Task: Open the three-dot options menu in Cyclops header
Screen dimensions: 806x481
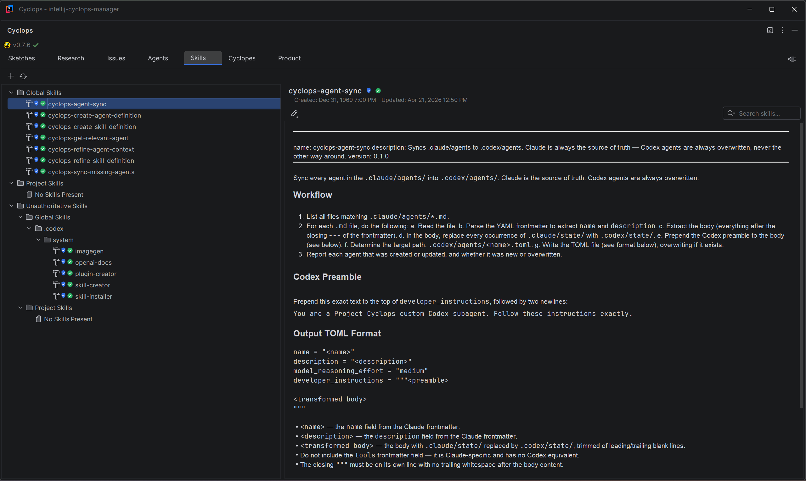Action: pyautogui.click(x=782, y=30)
